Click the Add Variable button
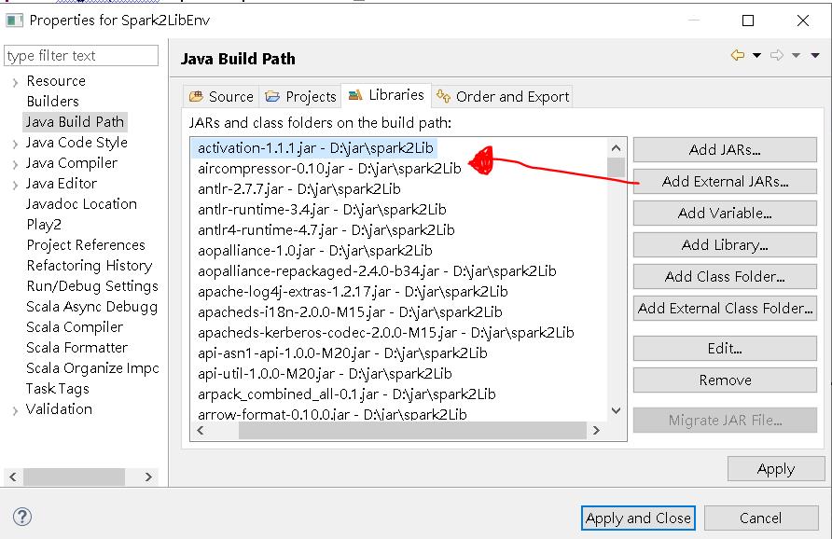The image size is (832, 539). point(725,214)
